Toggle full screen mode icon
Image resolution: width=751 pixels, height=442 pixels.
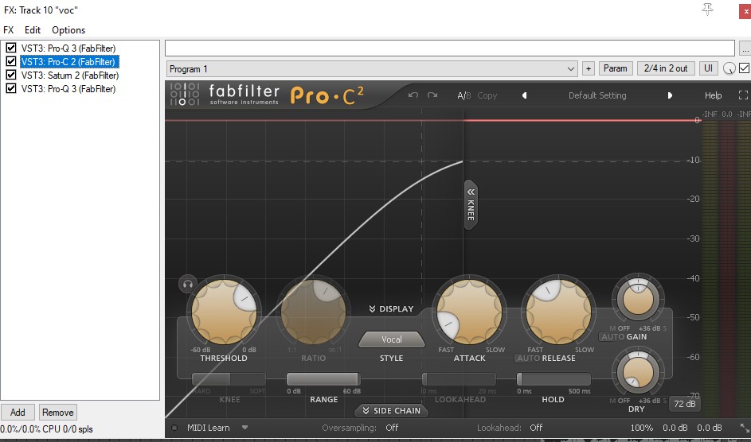[743, 95]
